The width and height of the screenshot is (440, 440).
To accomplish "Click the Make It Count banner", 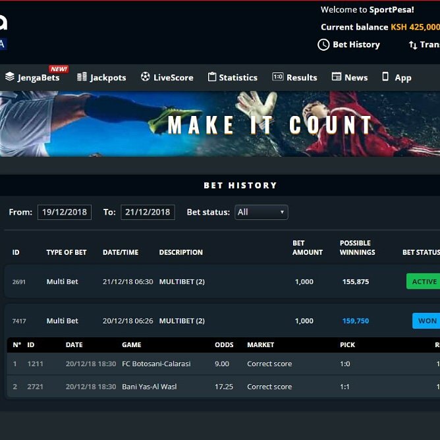I will pos(220,124).
